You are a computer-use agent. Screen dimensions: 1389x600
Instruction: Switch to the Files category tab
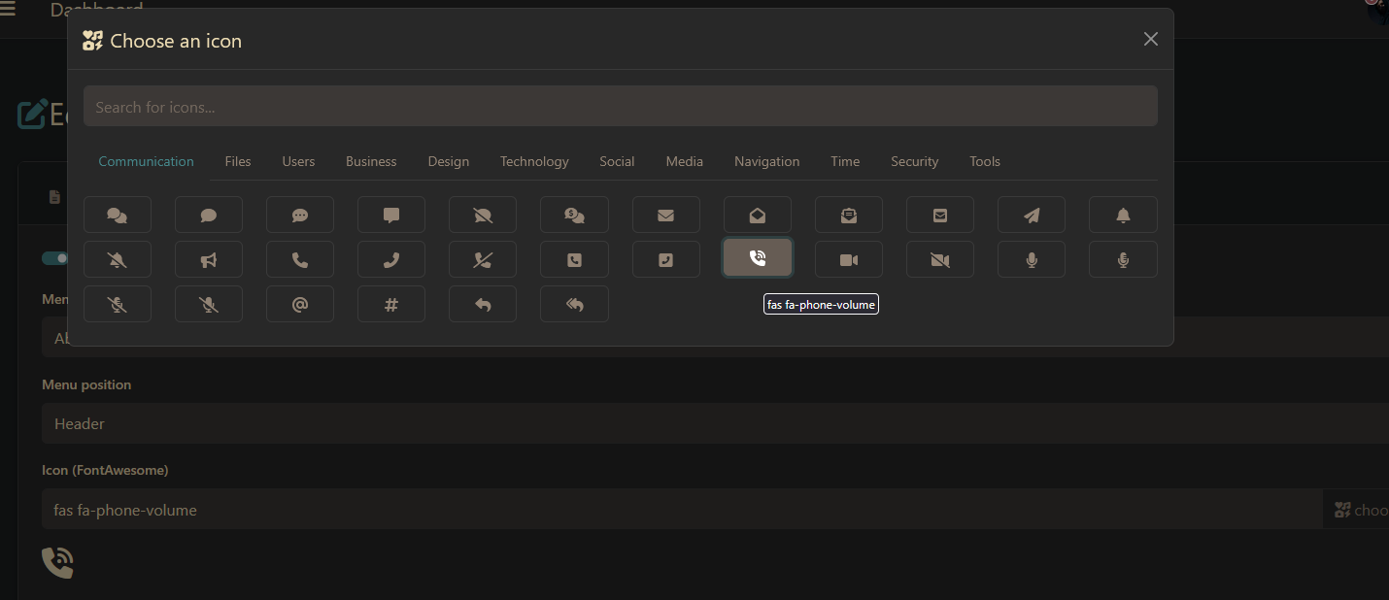coord(238,161)
